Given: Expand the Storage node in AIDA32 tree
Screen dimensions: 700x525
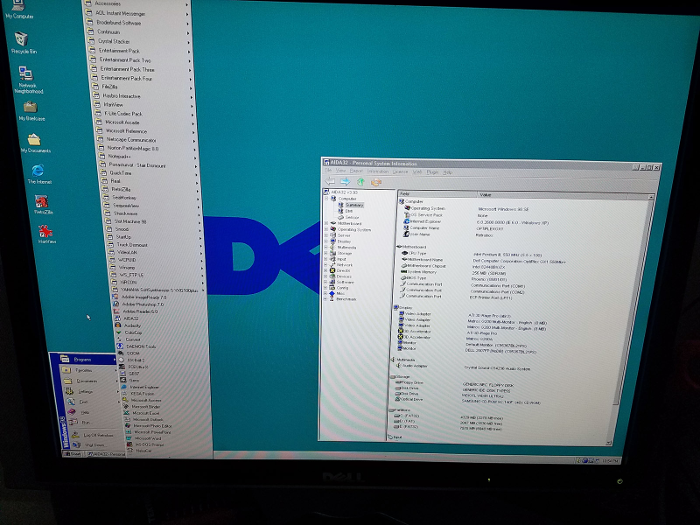Looking at the screenshot, I should (326, 253).
